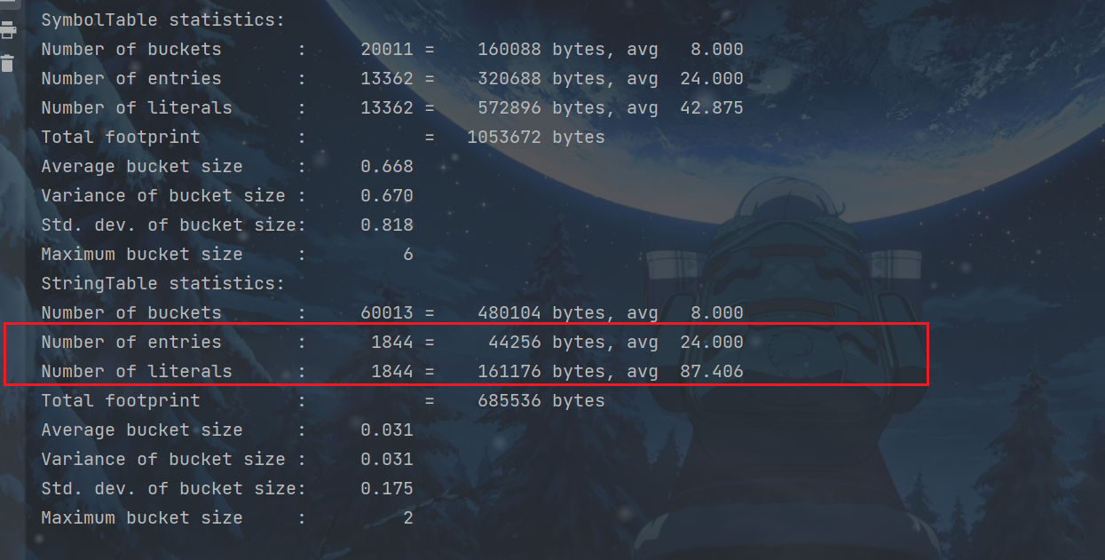Click the value 320688 in SymbolTable entries
The height and width of the screenshot is (560, 1105).
coord(509,78)
